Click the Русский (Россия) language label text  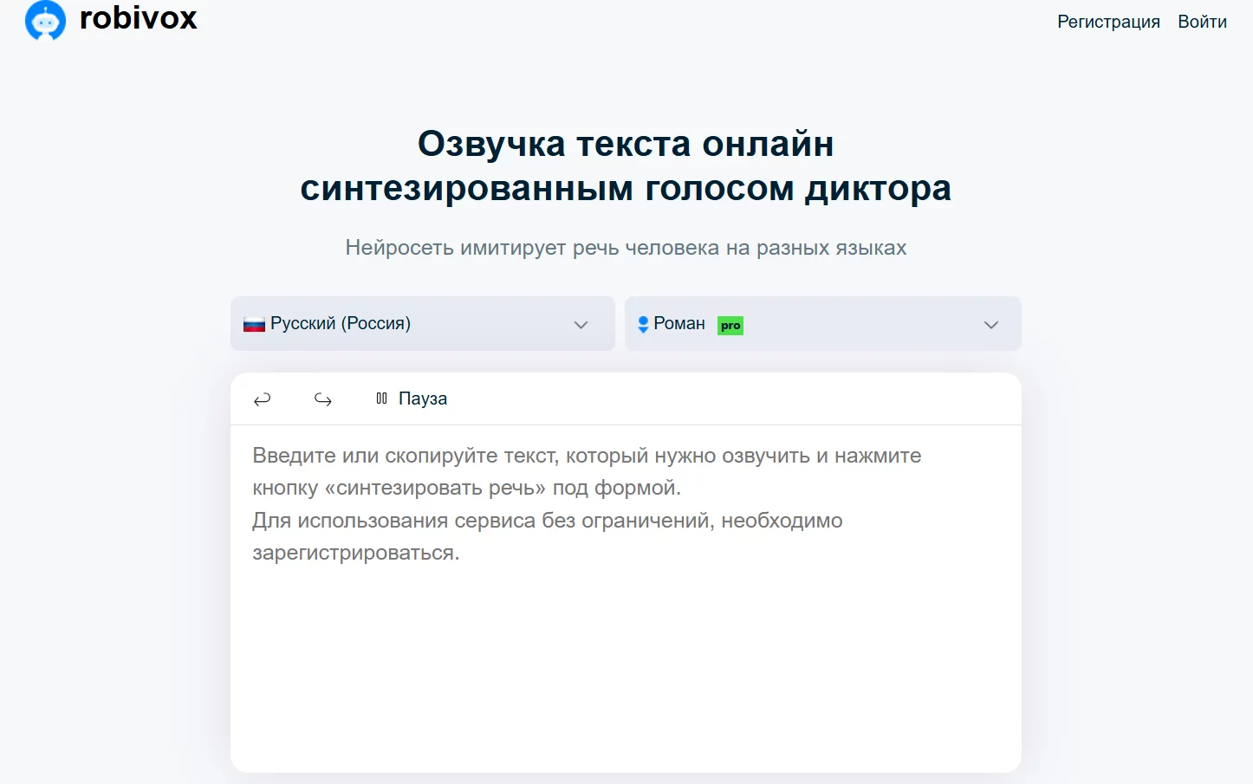(341, 323)
